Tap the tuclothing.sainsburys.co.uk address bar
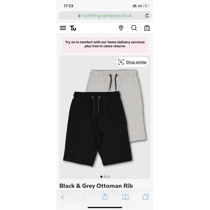 [105, 15]
